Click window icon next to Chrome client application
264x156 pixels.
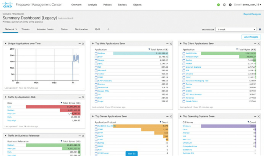point(184,74)
